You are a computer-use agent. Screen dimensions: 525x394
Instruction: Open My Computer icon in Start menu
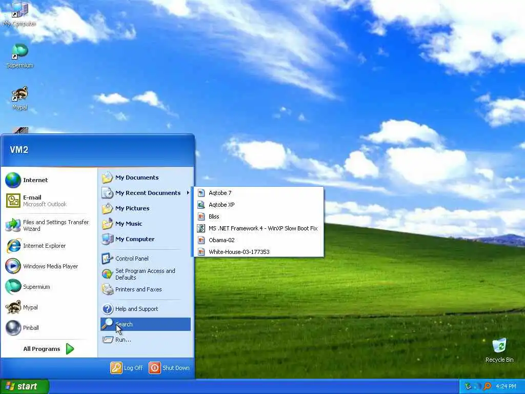point(108,239)
